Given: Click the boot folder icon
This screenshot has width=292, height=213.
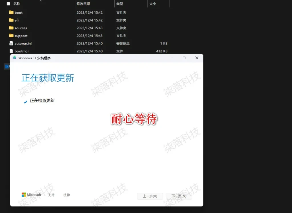Looking at the screenshot, I should (11, 12).
